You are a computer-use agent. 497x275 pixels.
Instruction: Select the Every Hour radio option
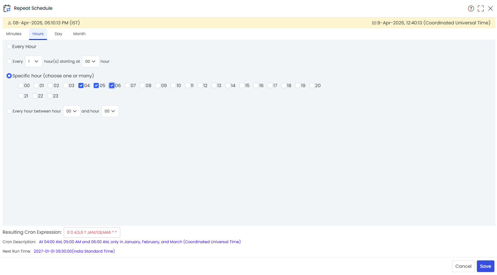pyautogui.click(x=9, y=46)
